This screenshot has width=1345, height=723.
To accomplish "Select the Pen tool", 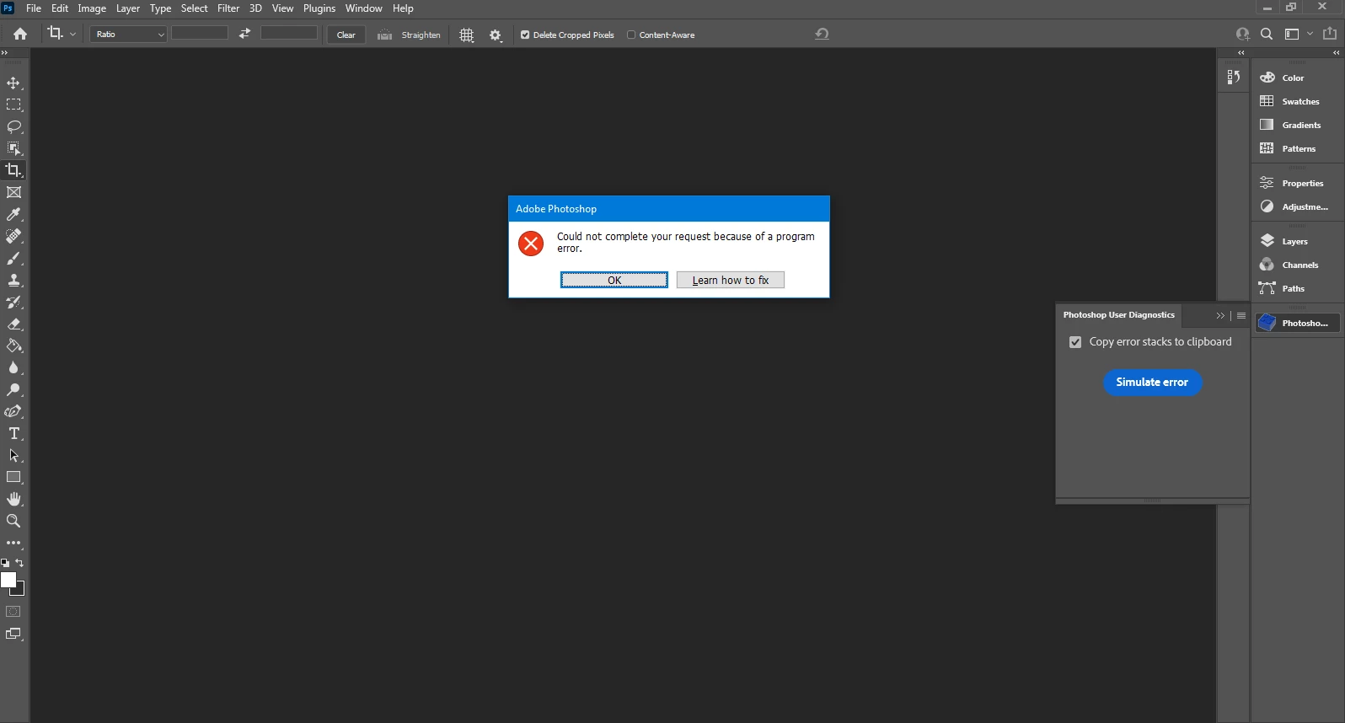I will (x=13, y=411).
